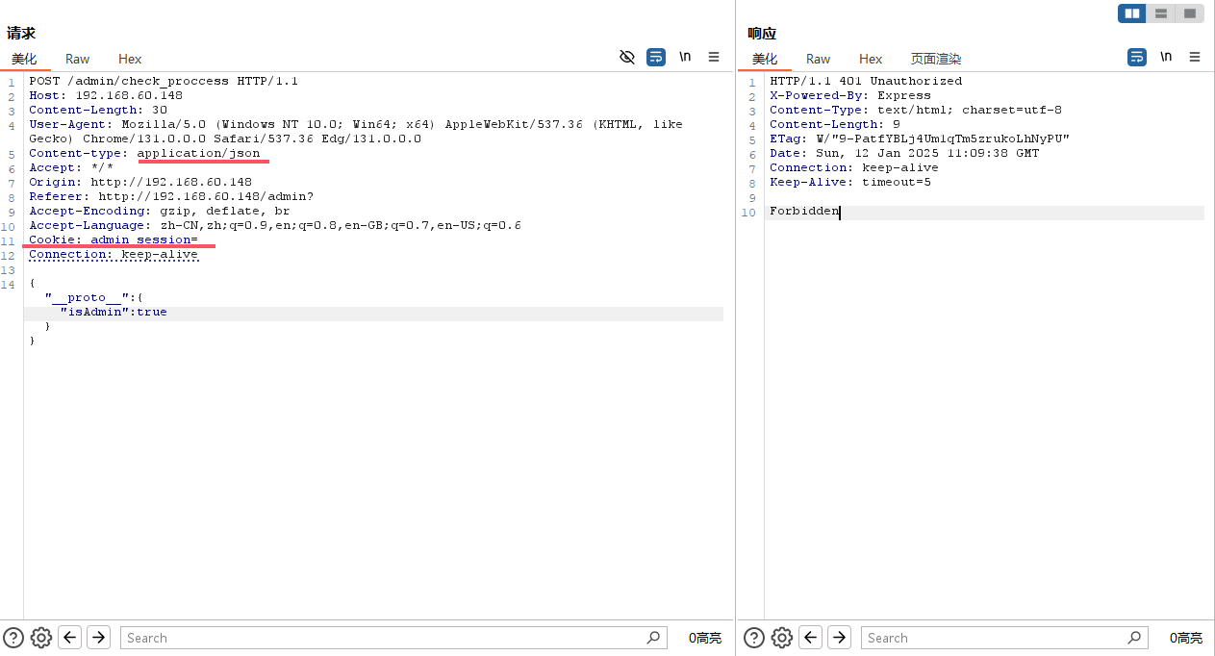This screenshot has height=656, width=1215.
Task: Open the Raw tab in response panel
Action: pyautogui.click(x=819, y=60)
